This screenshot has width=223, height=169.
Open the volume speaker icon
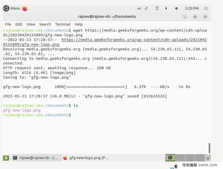177,8
